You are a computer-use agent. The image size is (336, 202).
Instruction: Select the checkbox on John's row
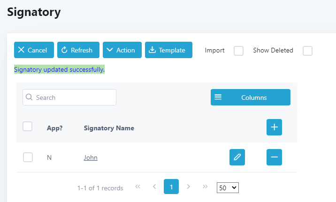[28, 157]
